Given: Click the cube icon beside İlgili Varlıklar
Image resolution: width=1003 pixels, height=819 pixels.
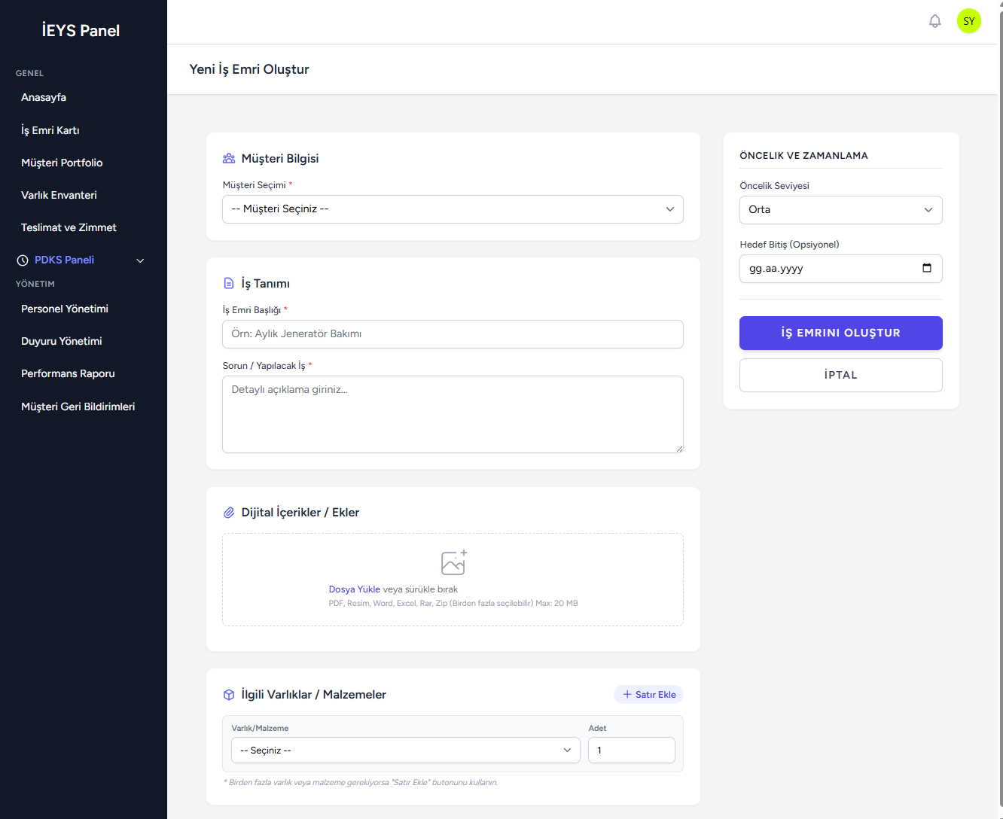Looking at the screenshot, I should [x=229, y=695].
